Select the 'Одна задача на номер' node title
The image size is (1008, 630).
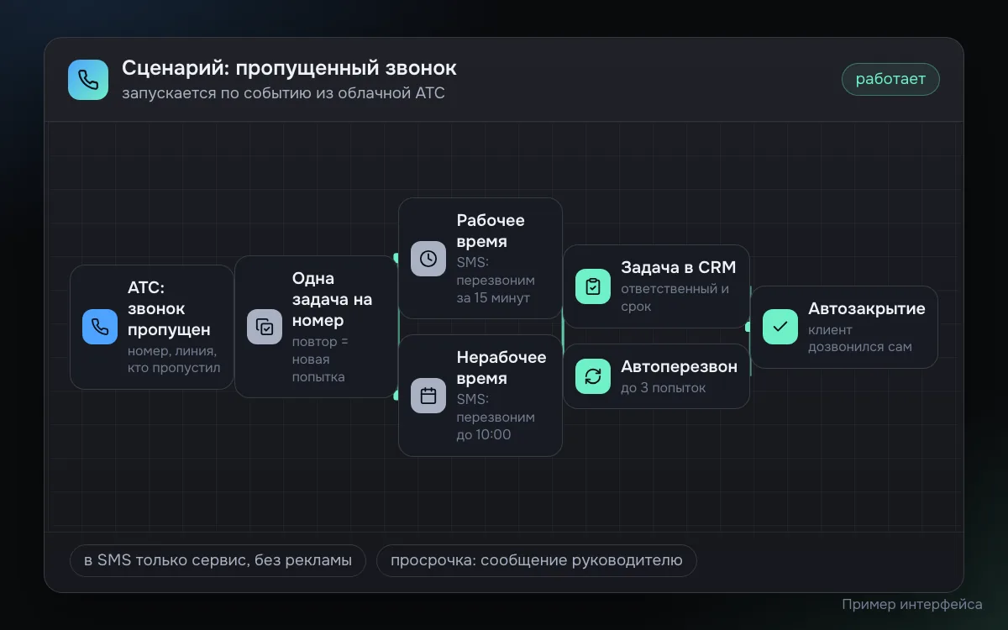332,299
